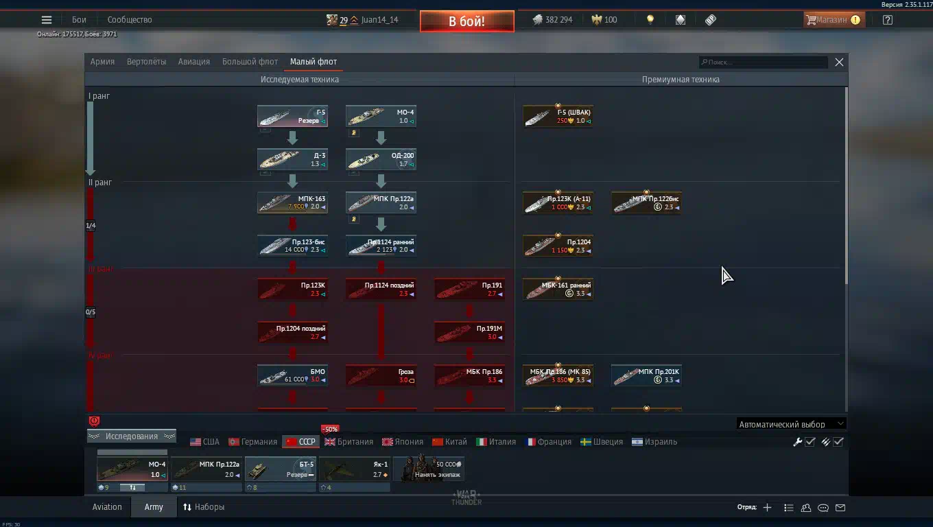Select premium МБК-161 ранний vessel
Viewport: 933px width, 527px height.
(x=558, y=289)
